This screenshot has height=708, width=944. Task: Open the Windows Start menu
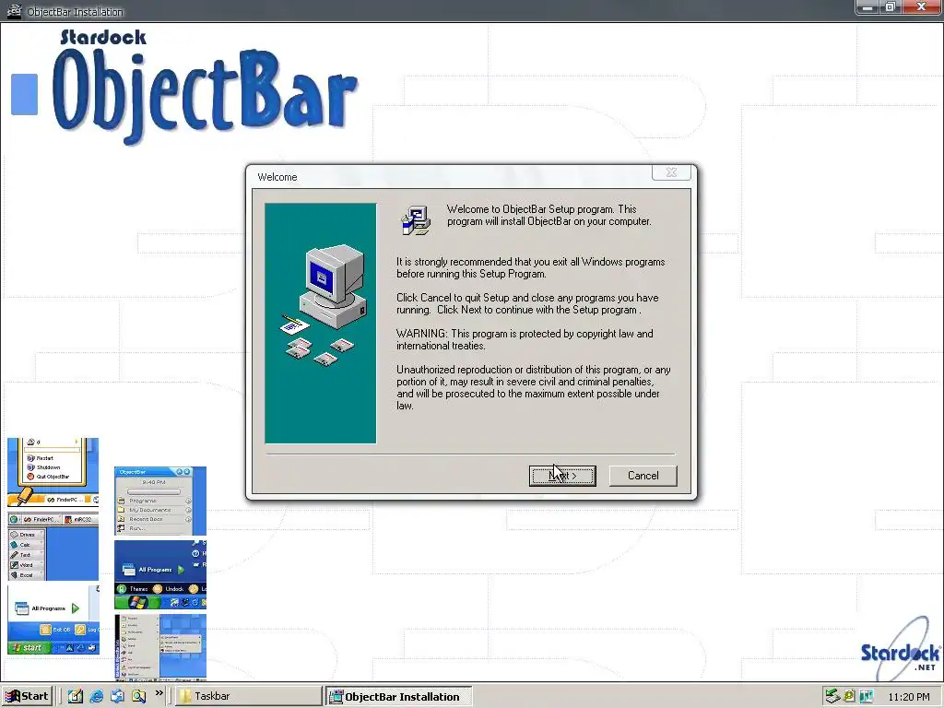pos(27,696)
